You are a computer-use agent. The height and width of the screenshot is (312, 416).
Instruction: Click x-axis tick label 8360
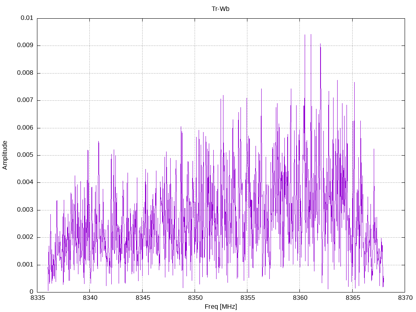pyautogui.click(x=300, y=298)
